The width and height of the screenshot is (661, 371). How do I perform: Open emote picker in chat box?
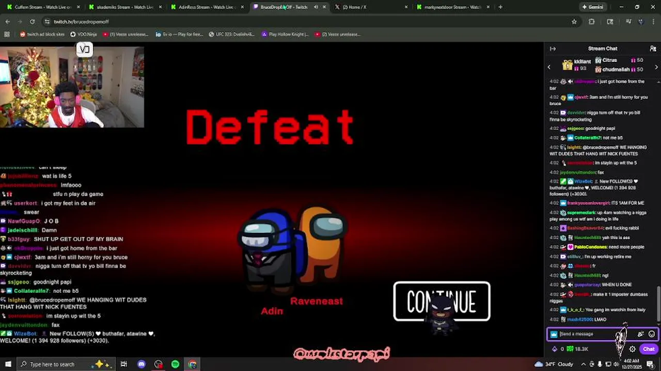point(652,334)
